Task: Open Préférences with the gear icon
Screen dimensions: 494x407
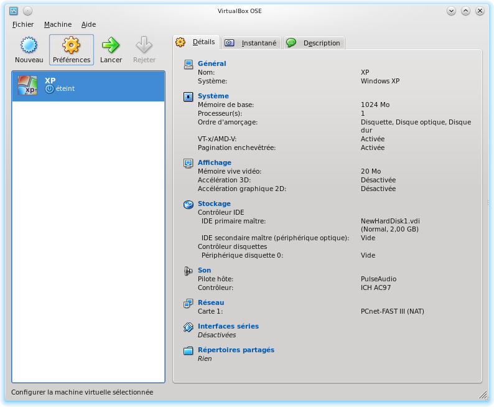Action: tap(72, 45)
